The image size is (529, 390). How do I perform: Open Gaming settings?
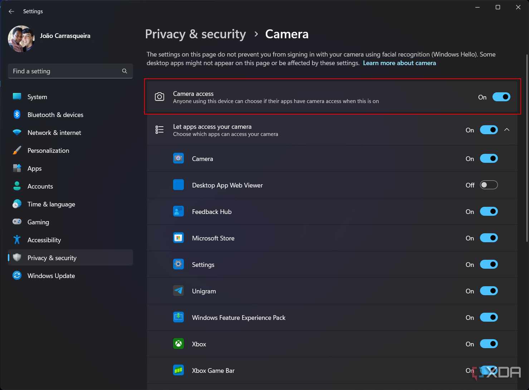[x=70, y=222]
